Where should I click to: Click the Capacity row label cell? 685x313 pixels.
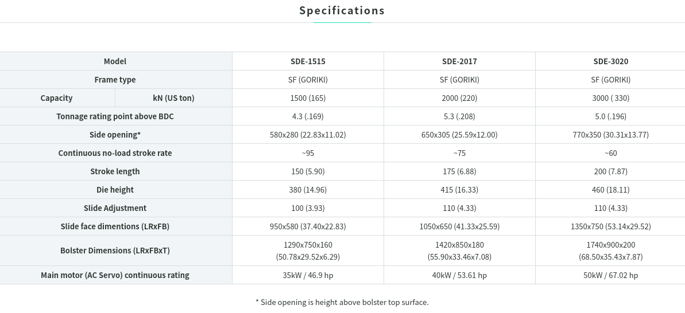coord(57,98)
